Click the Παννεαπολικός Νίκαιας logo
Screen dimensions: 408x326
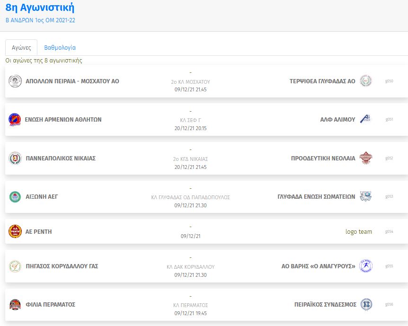[15, 158]
